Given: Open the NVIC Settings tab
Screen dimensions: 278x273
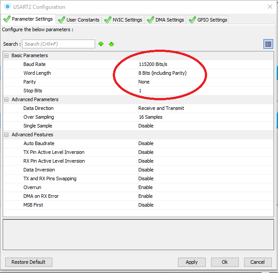Looking at the screenshot, I should [x=123, y=20].
